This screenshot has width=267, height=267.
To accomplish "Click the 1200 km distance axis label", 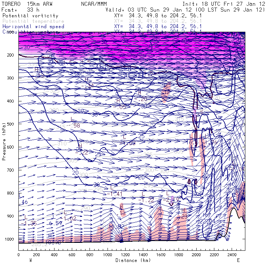I will (125, 255).
